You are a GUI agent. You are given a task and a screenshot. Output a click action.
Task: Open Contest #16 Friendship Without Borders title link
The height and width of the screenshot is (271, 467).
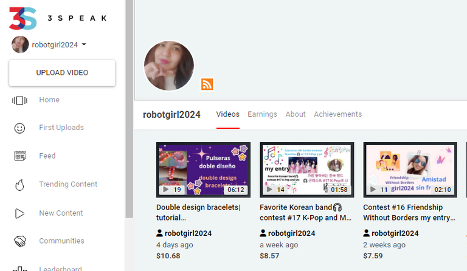point(409,212)
